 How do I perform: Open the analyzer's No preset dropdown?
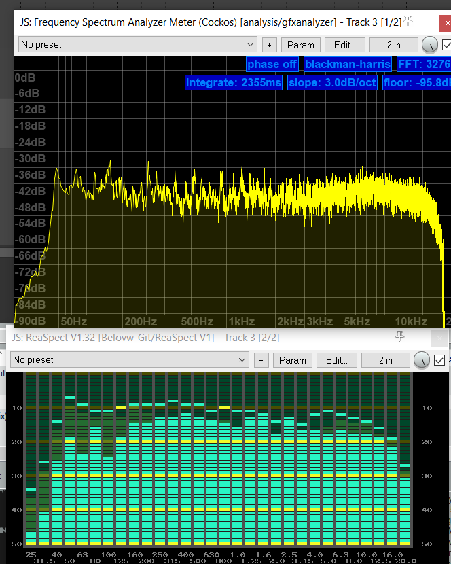click(137, 45)
